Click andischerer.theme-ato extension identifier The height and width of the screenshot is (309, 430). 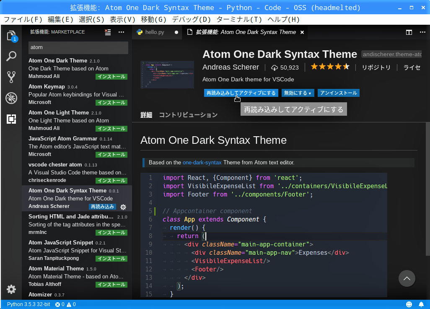pos(392,55)
